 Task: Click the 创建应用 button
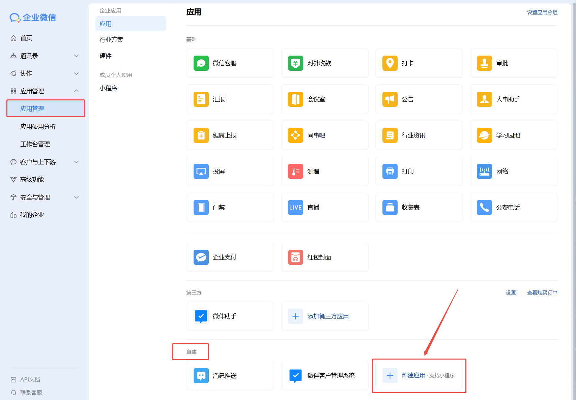pos(419,376)
